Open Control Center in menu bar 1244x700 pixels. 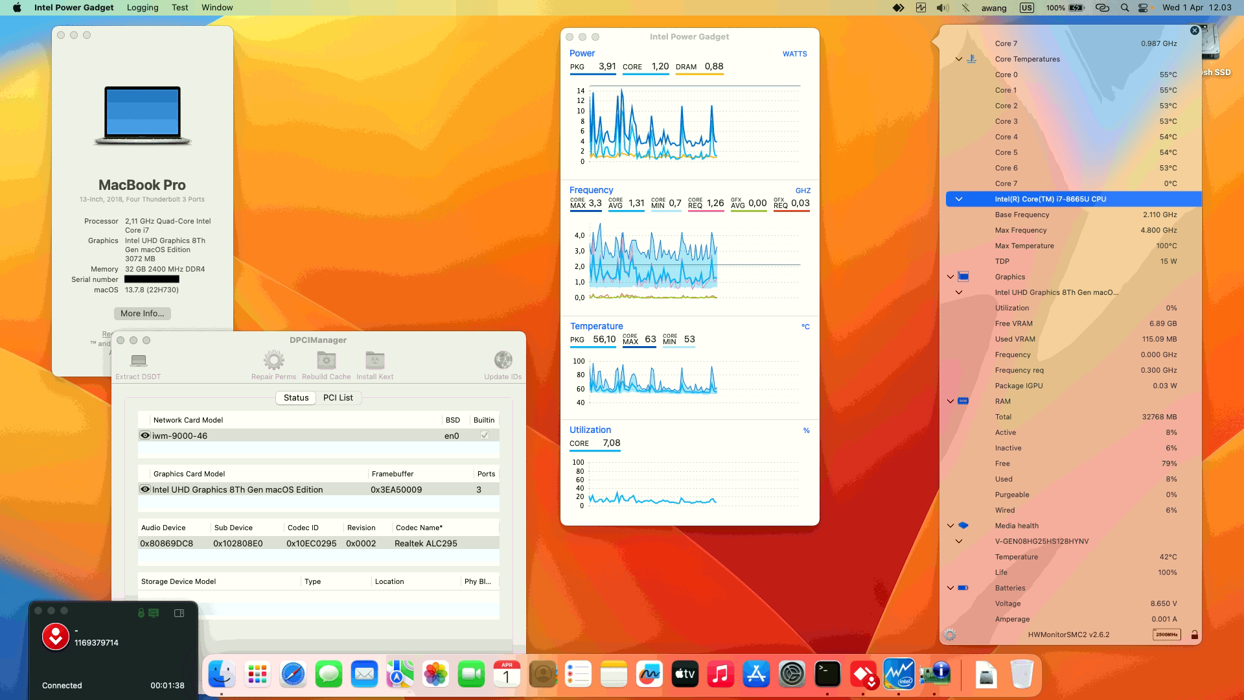click(x=1144, y=8)
